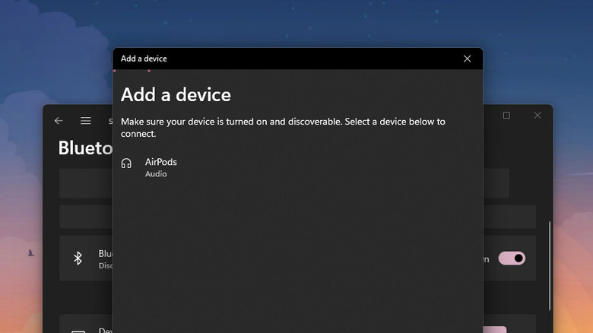The height and width of the screenshot is (333, 593).
Task: Click the second card above Bluetooth row
Action: point(85,217)
